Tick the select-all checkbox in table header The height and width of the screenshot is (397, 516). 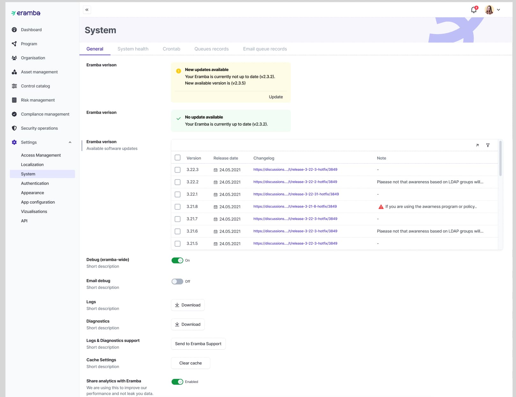tap(178, 158)
